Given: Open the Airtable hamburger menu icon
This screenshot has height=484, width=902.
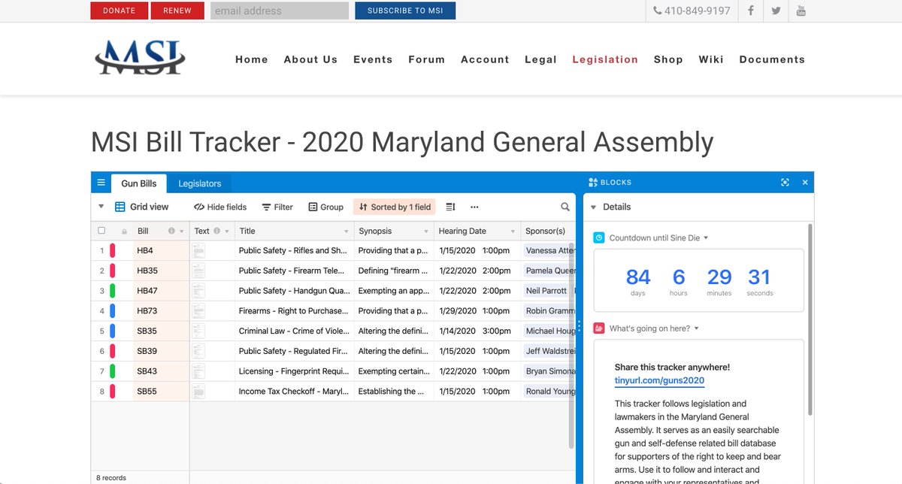Looking at the screenshot, I should 101,183.
